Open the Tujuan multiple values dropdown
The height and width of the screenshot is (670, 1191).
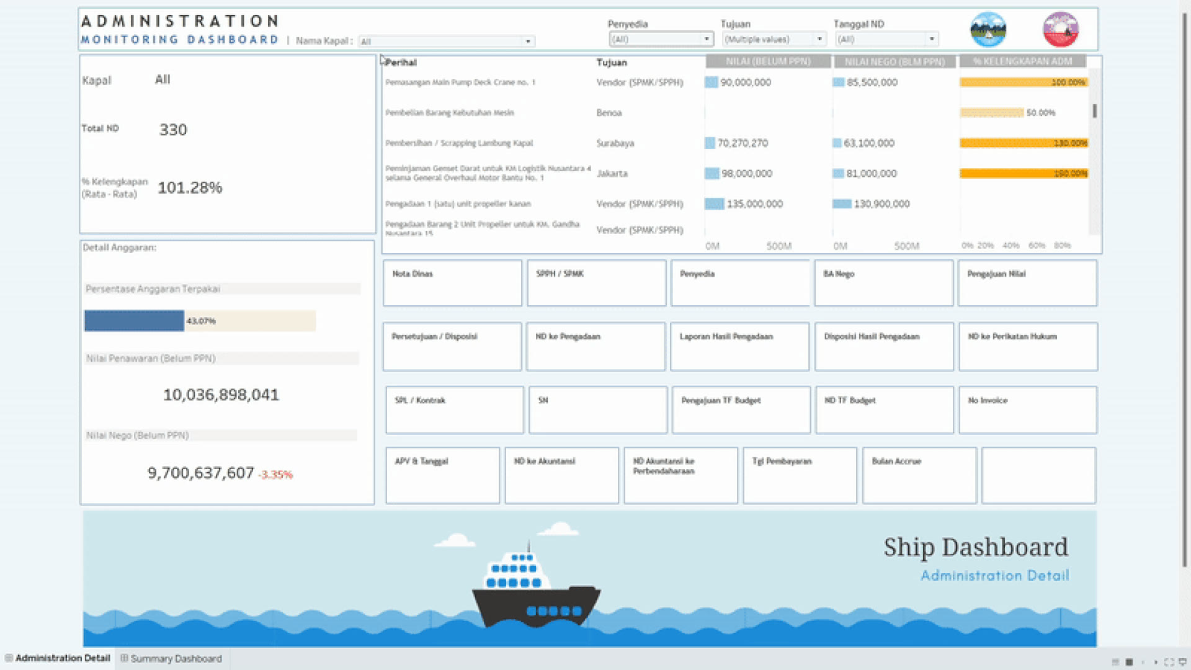point(774,39)
